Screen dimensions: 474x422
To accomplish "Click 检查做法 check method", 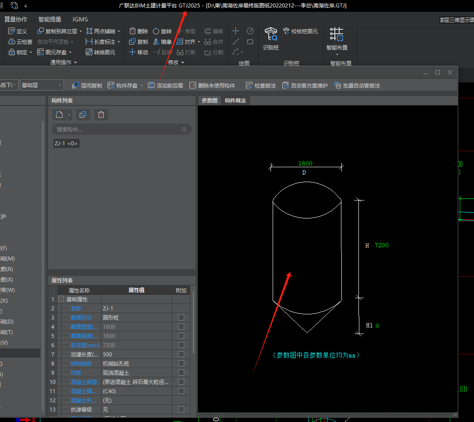I will (260, 85).
